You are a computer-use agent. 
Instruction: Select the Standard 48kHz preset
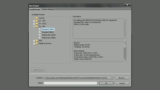tap(48, 32)
